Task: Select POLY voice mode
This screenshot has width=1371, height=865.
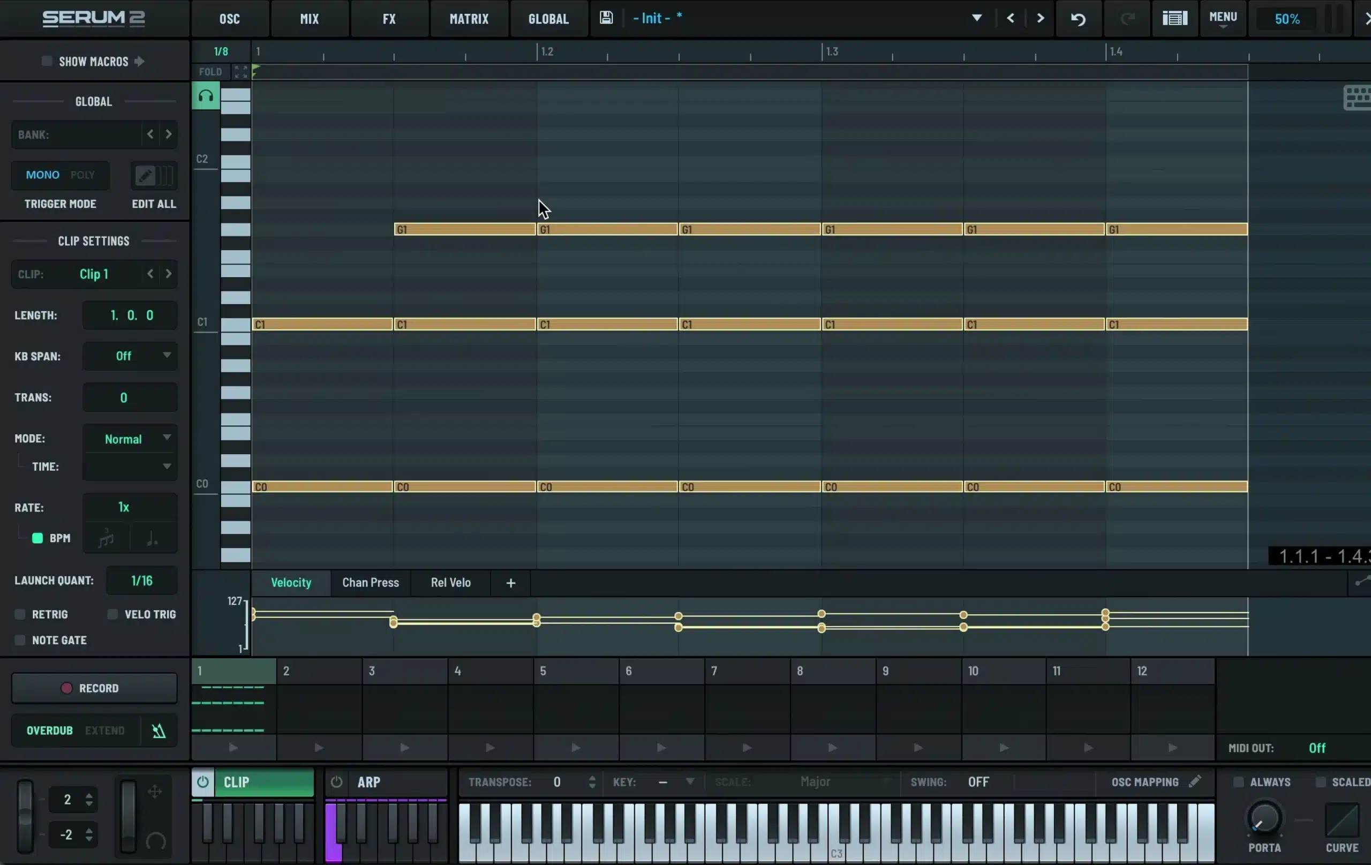Action: 82,175
